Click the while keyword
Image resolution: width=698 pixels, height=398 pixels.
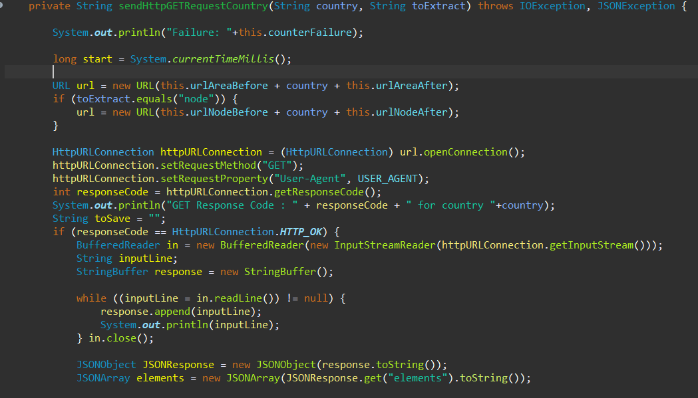tap(91, 298)
